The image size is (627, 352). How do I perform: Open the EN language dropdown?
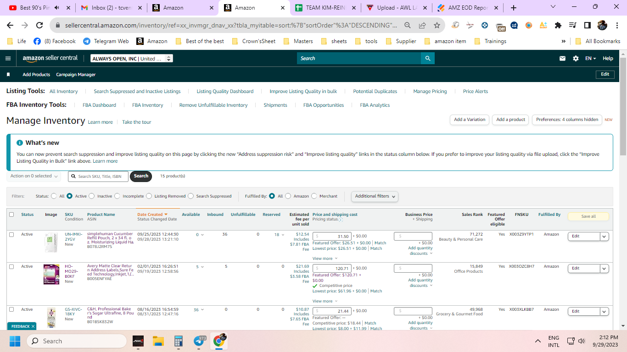click(x=590, y=59)
